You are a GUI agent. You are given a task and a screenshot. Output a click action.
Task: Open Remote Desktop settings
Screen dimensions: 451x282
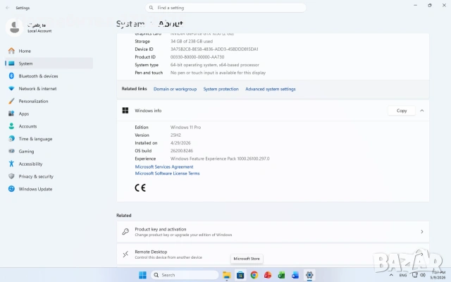[273, 254]
